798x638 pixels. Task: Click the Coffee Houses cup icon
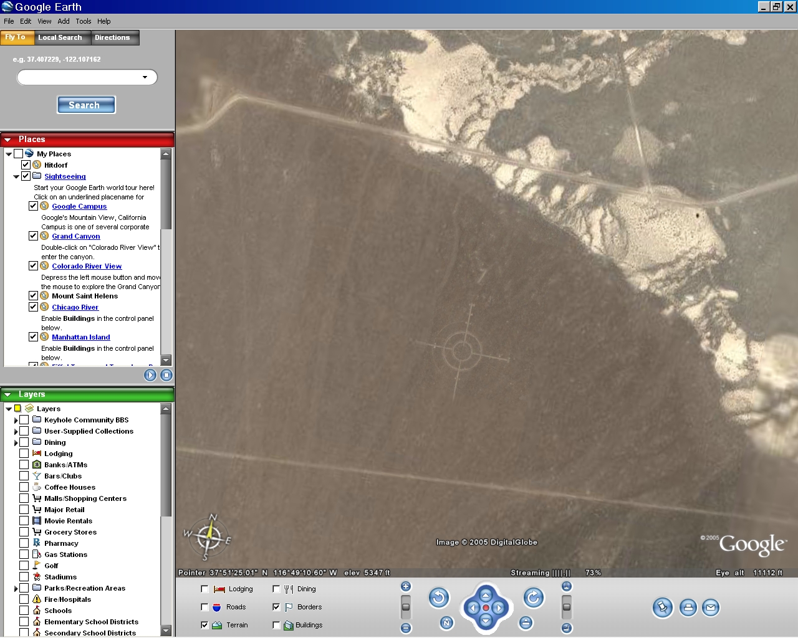(37, 487)
